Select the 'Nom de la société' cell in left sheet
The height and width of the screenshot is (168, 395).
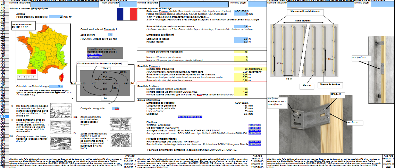click(65, 4)
